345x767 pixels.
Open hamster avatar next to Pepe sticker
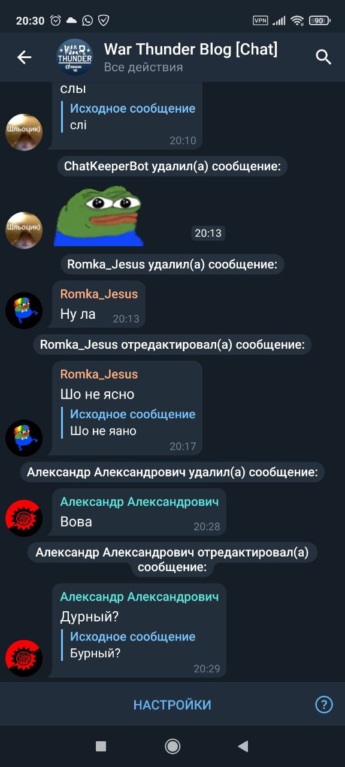click(x=24, y=230)
